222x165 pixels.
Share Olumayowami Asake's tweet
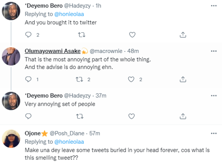(x=183, y=79)
